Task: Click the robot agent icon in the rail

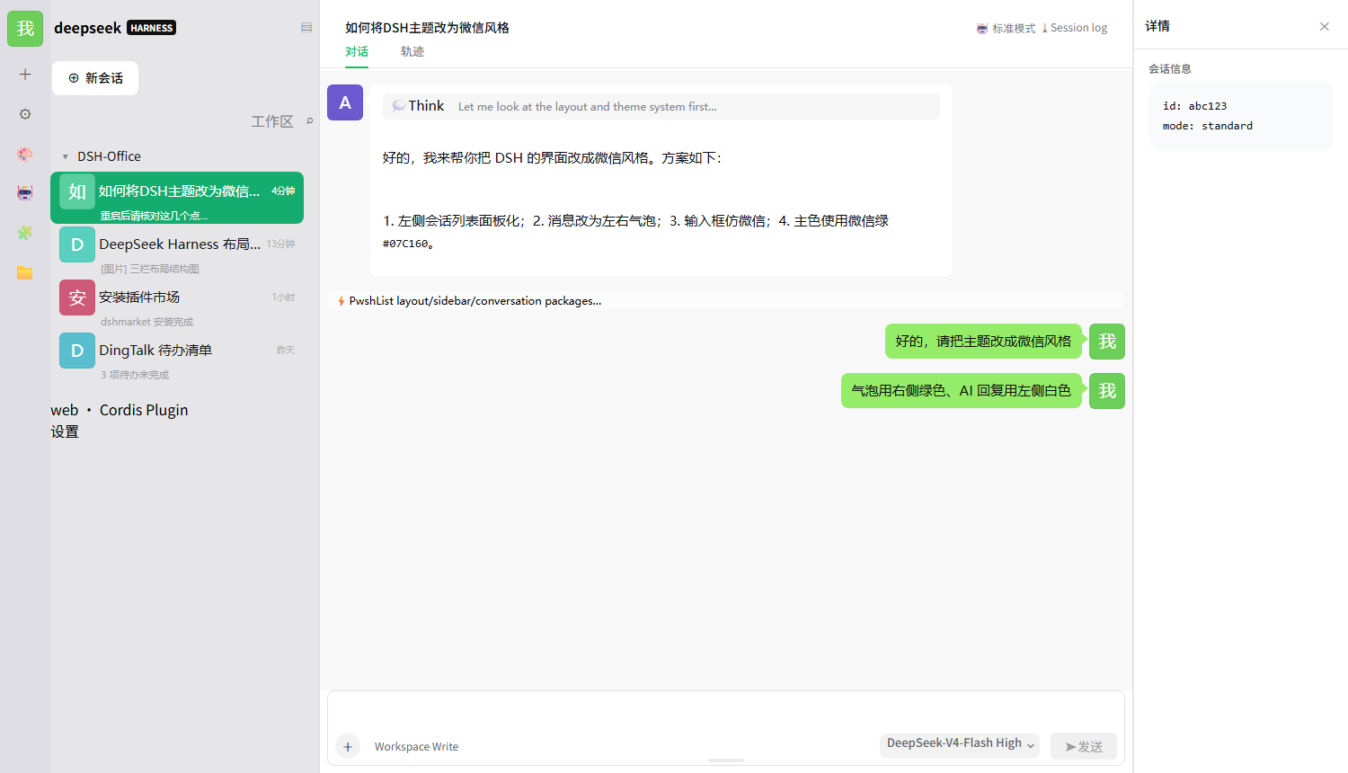Action: click(x=25, y=193)
